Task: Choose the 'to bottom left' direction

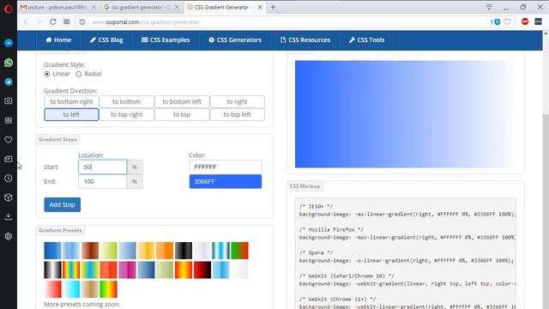Action: point(182,101)
